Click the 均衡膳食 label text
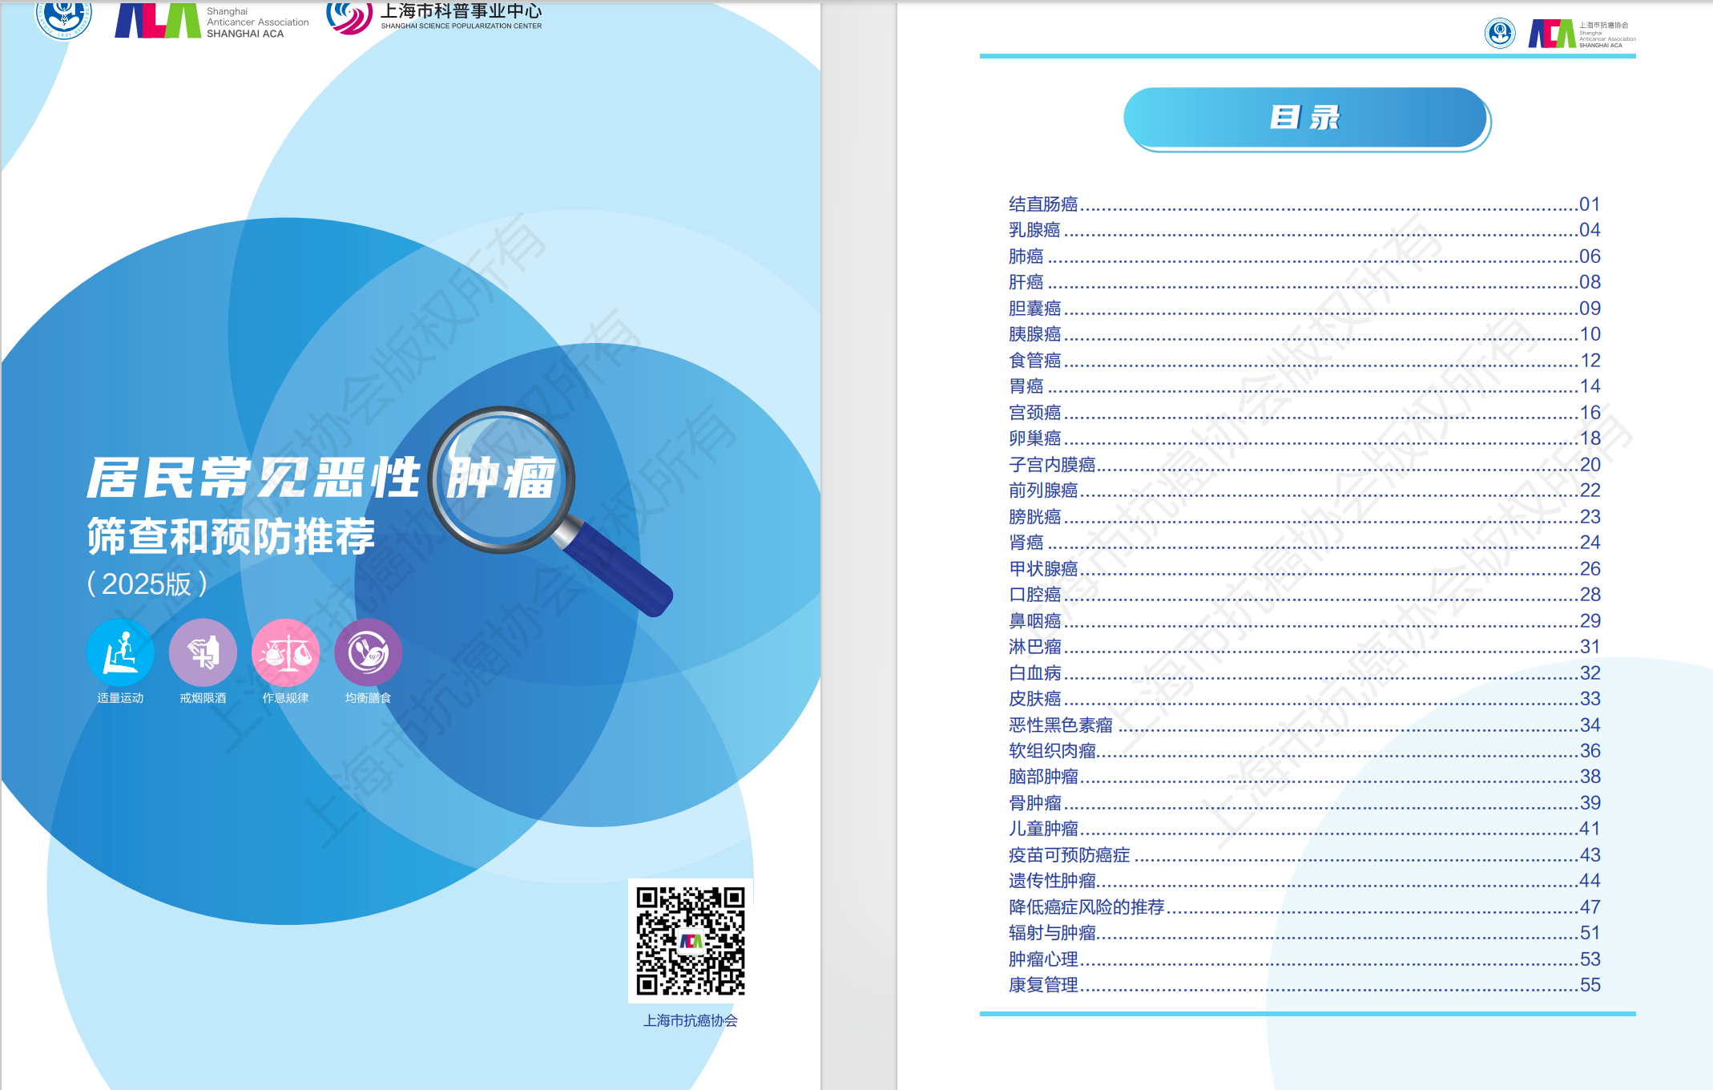This screenshot has height=1090, width=1713. click(368, 698)
